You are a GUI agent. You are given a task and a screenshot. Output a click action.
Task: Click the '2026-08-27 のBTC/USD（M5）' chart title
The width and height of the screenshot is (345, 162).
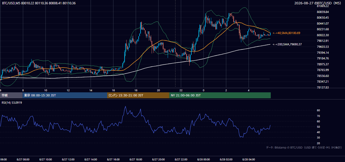[x=318, y=3]
